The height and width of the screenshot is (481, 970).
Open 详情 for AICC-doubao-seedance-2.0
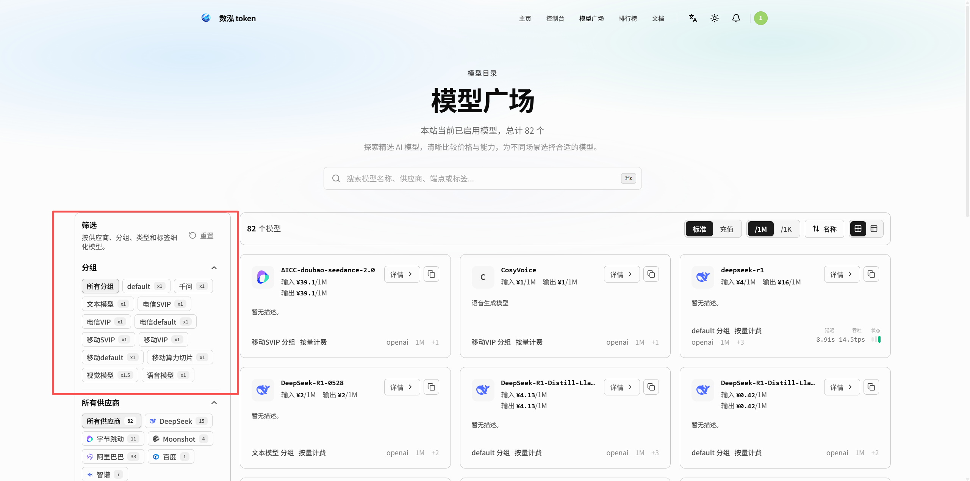coord(402,274)
